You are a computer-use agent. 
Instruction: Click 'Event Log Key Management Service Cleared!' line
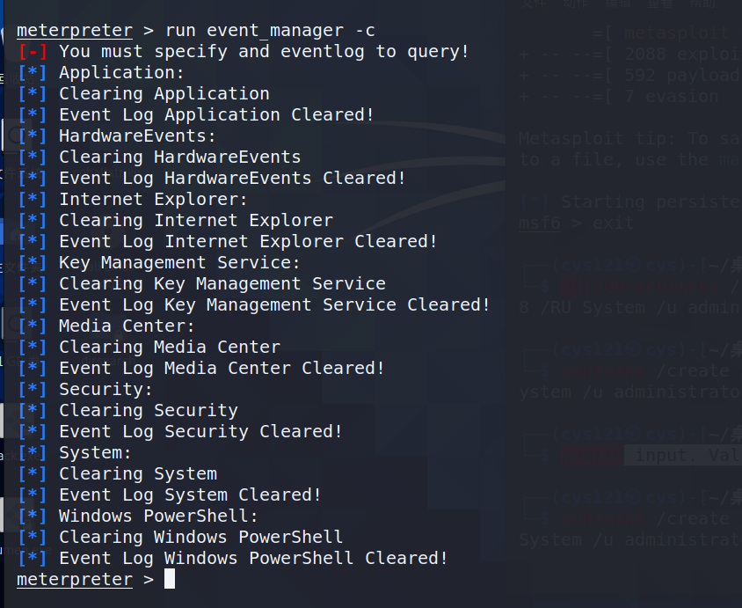pyautogui.click(x=274, y=305)
